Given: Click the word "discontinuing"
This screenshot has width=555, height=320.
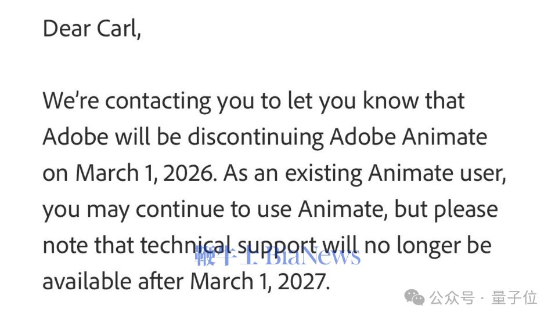Looking at the screenshot, I should click(255, 137).
